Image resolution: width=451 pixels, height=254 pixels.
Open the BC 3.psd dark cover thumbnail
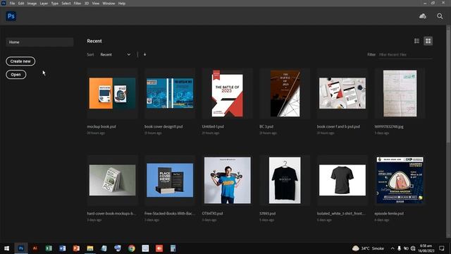click(x=285, y=93)
